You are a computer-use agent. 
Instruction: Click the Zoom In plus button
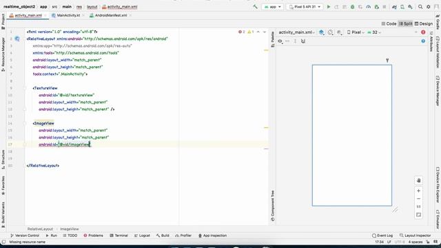pos(418,191)
